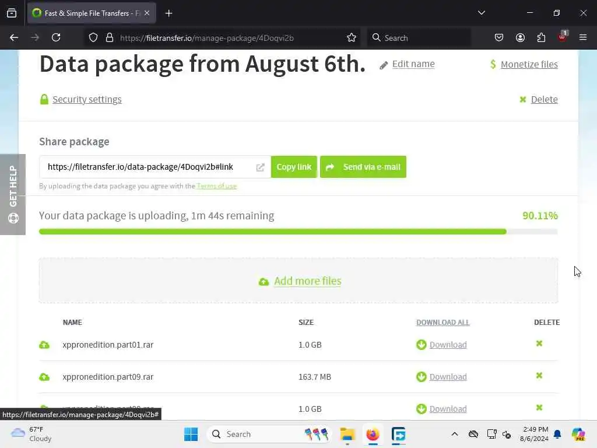Open tracking protection shield in address bar
The height and width of the screenshot is (448, 597).
[93, 38]
